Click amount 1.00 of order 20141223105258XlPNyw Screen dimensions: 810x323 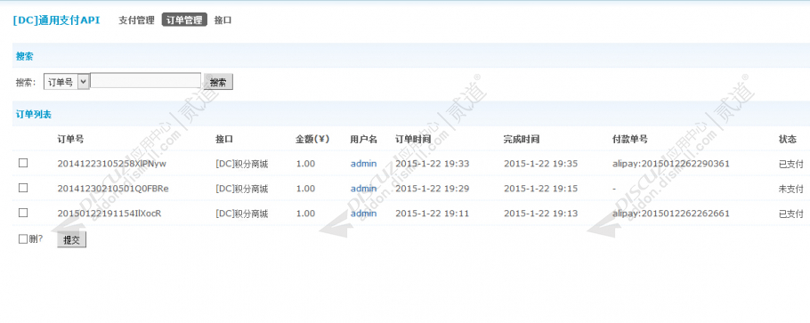point(305,164)
